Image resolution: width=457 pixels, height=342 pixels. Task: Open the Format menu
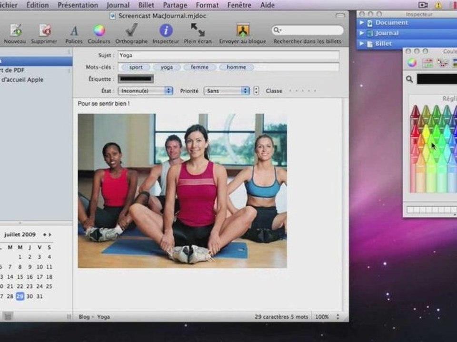pyautogui.click(x=207, y=5)
